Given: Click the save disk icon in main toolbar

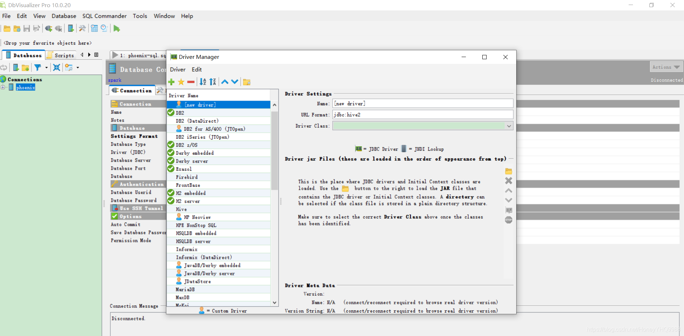Looking at the screenshot, I should coord(26,29).
